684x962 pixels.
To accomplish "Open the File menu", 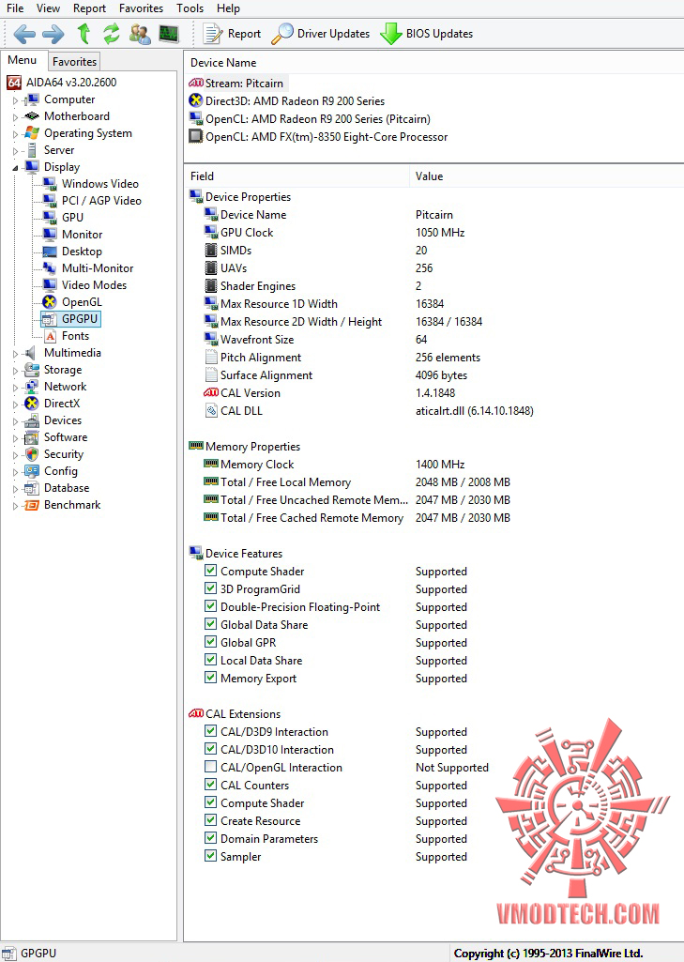I will pyautogui.click(x=15, y=8).
